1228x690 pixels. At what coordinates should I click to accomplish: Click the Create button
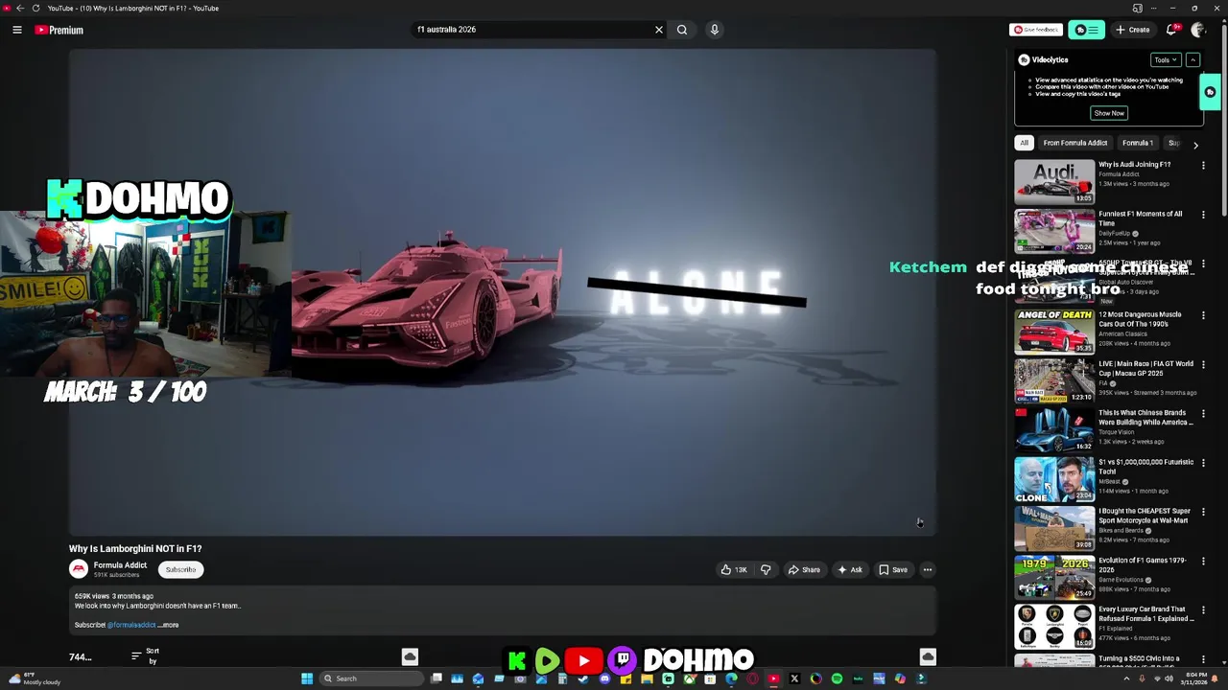coord(1133,30)
